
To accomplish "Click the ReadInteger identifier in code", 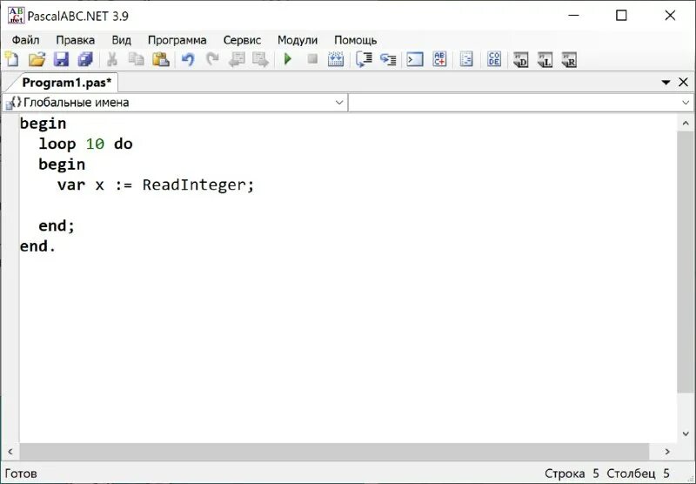I will pos(194,185).
